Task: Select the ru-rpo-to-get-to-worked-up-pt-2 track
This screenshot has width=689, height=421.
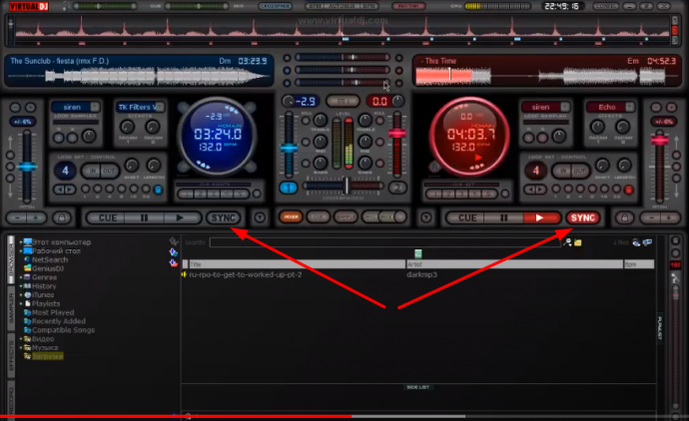Action: pyautogui.click(x=245, y=274)
